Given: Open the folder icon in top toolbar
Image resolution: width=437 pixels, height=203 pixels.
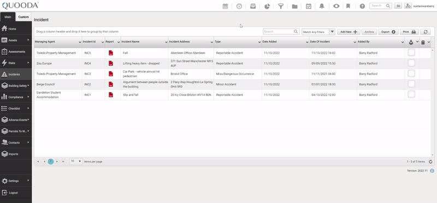Looking at the screenshot, I should pos(294,6).
